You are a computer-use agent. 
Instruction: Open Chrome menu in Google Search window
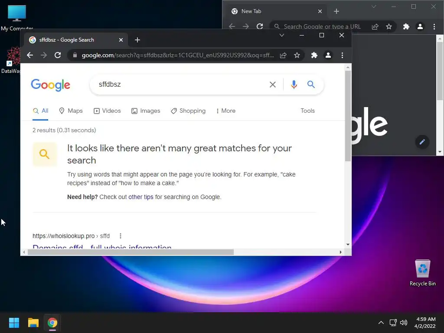tap(343, 55)
